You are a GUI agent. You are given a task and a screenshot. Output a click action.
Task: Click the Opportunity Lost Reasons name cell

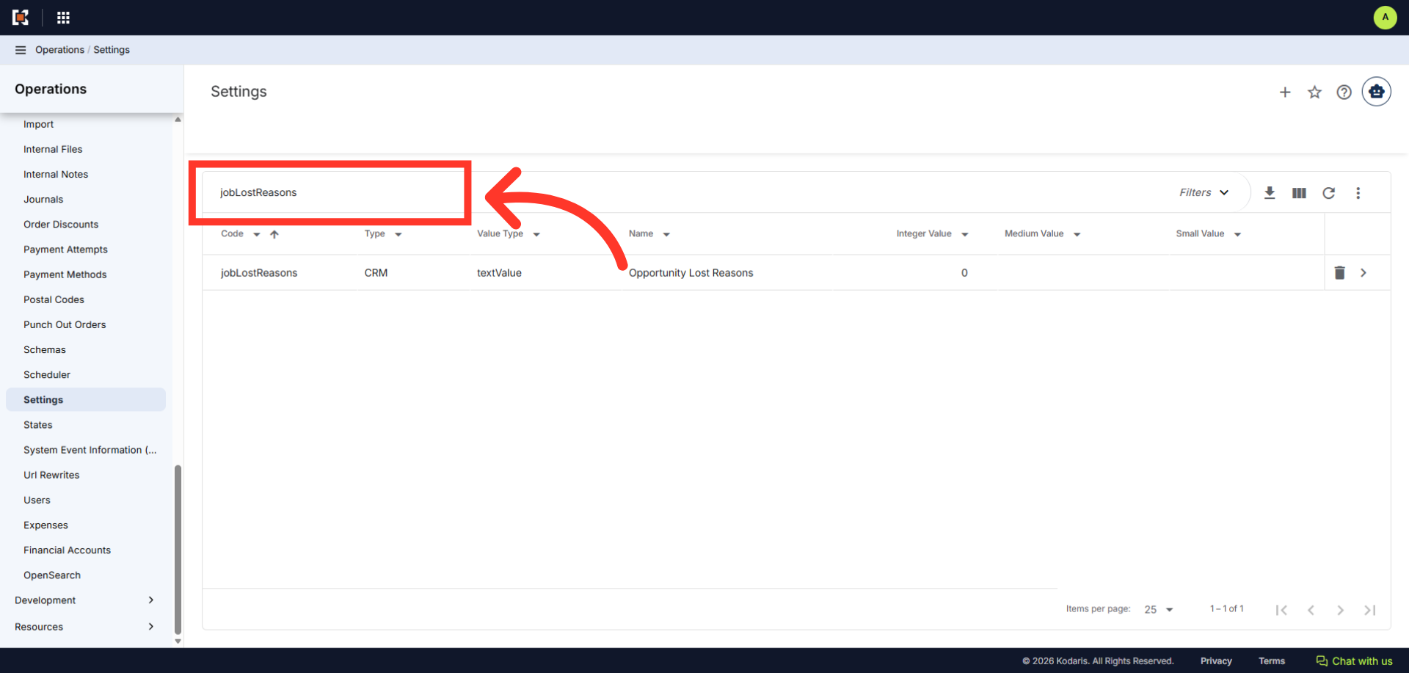pos(691,273)
